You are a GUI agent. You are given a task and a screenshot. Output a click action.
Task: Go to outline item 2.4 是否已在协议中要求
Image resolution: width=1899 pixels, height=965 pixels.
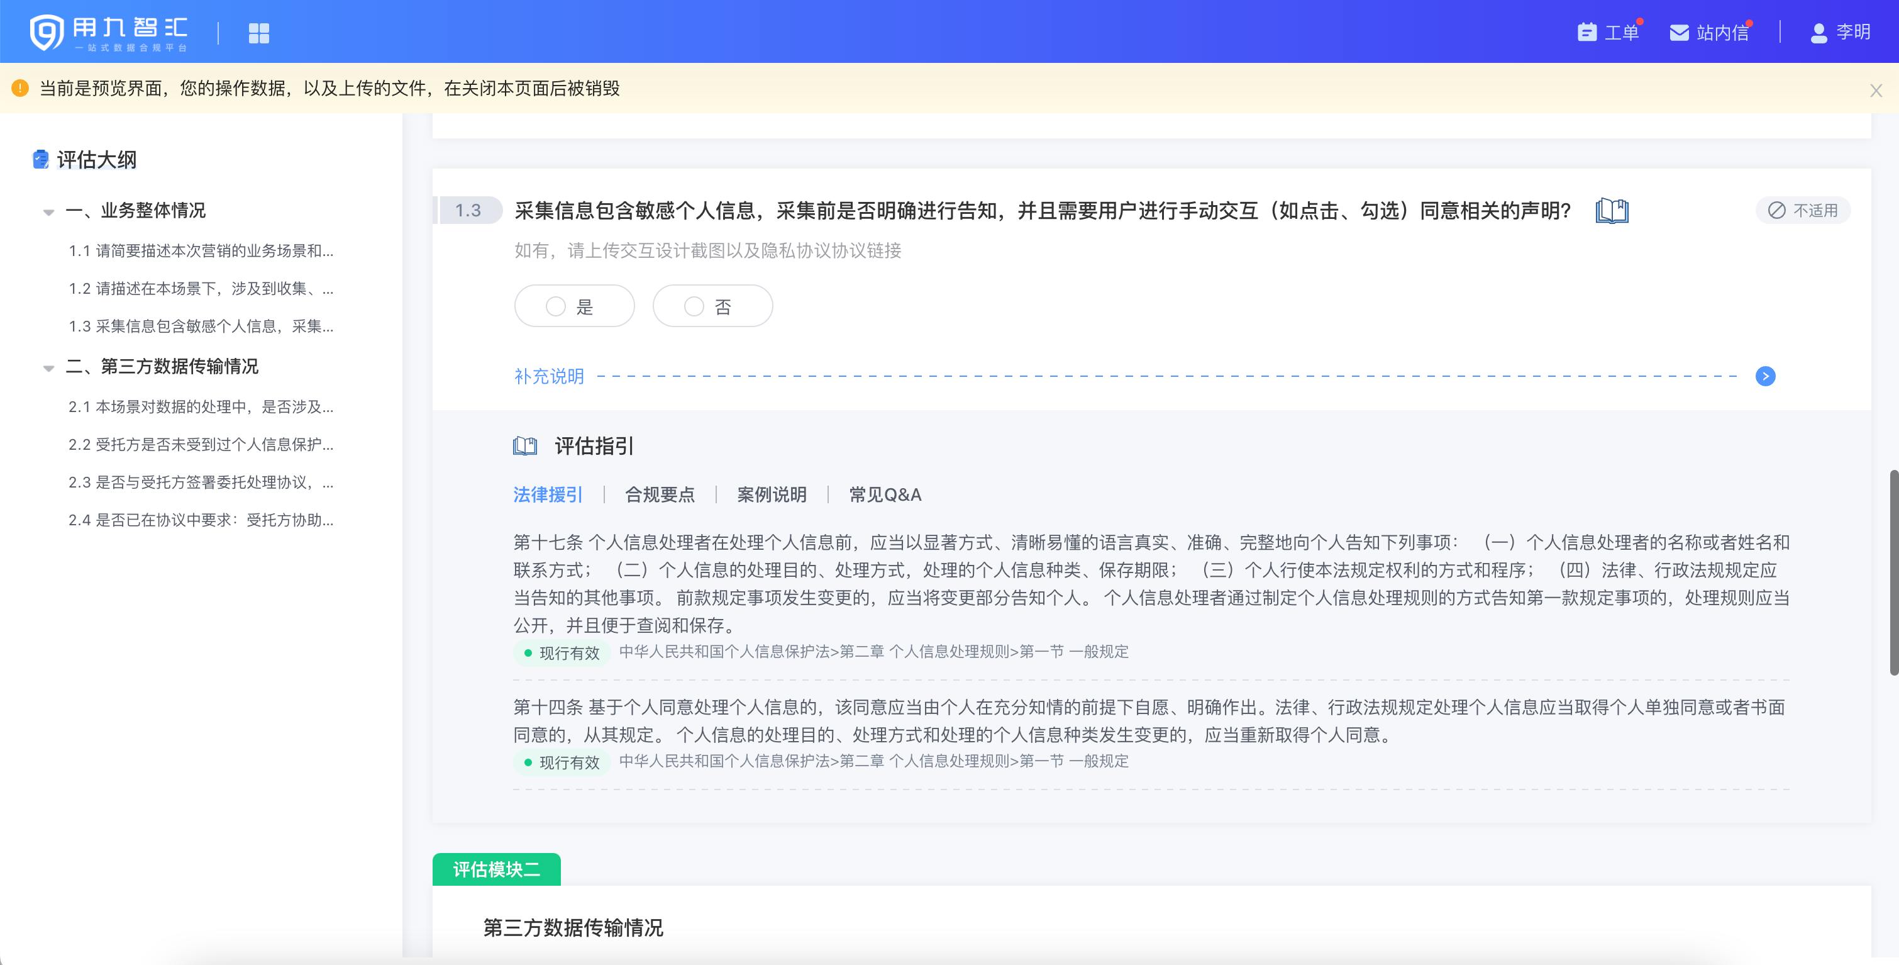[x=201, y=520]
